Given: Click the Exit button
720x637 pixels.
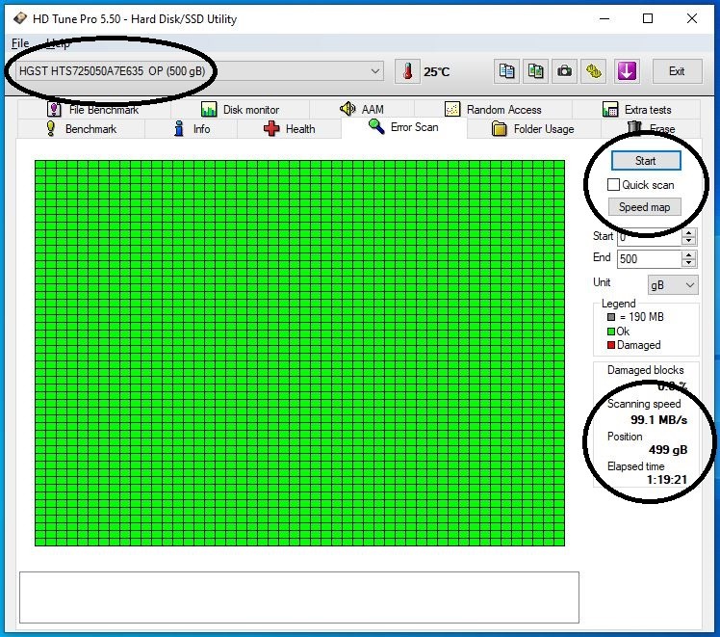Looking at the screenshot, I should [677, 71].
